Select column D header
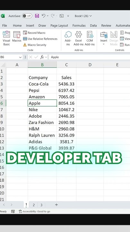This screenshot has width=130, height=232. [90, 65]
